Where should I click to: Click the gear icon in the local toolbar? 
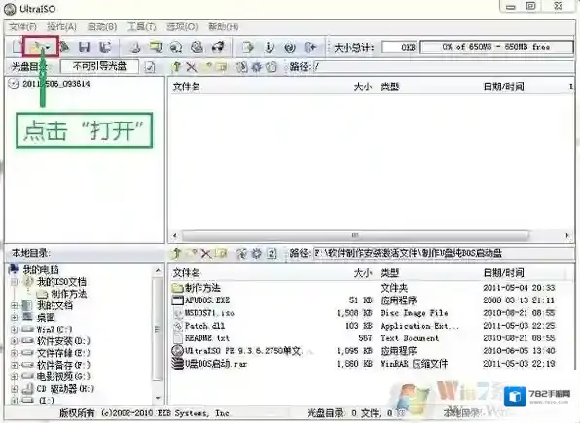point(256,253)
